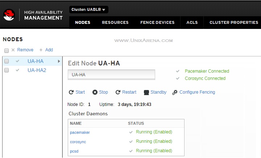Put node in Standby link
This screenshot has height=158, width=261.
158,92
